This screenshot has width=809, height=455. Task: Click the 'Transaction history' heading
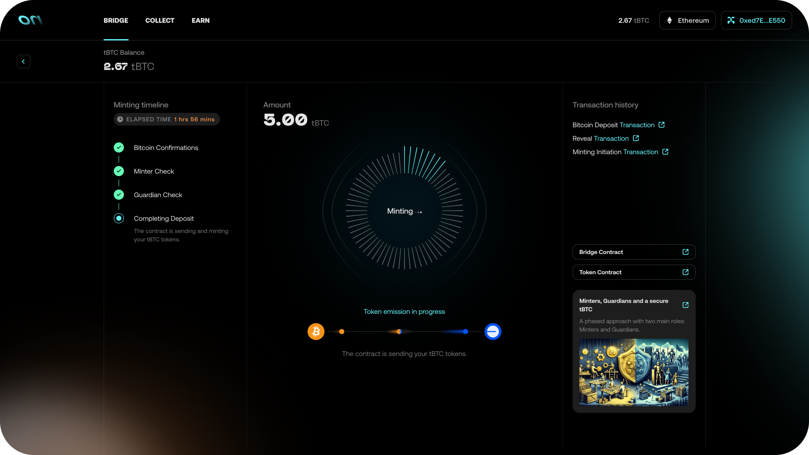point(605,105)
